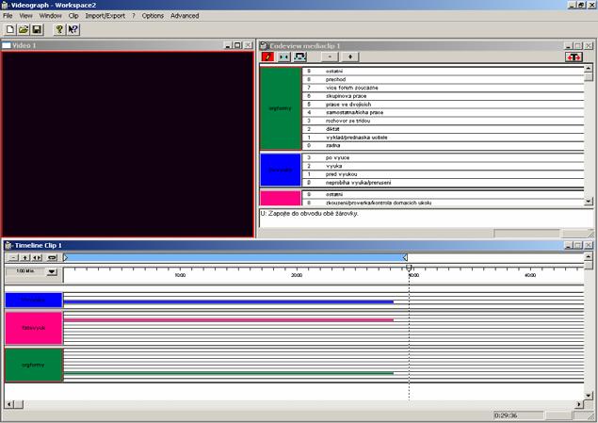This screenshot has height=423, width=598.
Task: Select green orgformy track label in Timeline
Action: tap(34, 365)
